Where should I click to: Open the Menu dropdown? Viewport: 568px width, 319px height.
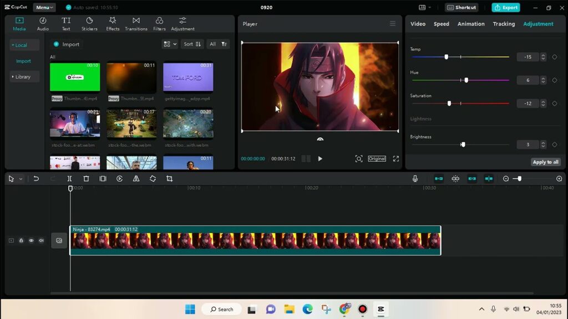click(x=44, y=7)
